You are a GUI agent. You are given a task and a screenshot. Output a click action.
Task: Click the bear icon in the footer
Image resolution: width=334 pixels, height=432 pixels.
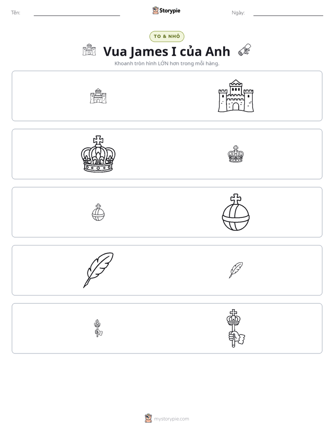[148, 418]
